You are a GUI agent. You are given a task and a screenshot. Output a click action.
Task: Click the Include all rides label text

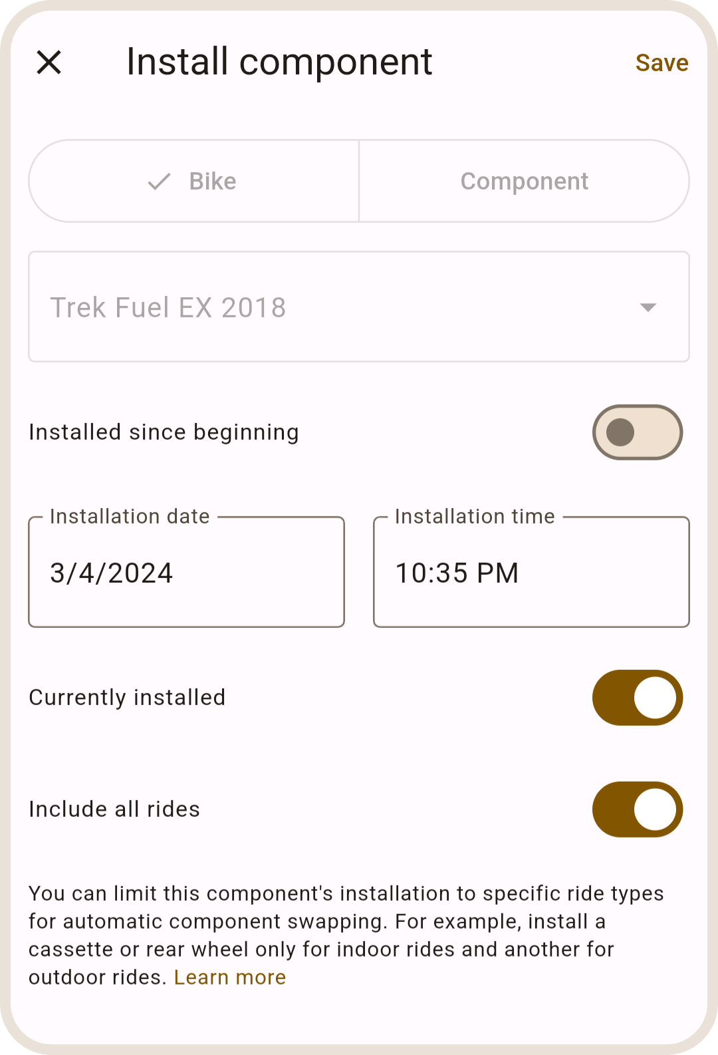tap(114, 810)
